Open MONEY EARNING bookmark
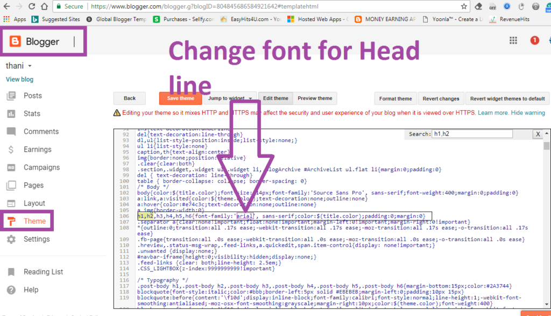The width and height of the screenshot is (551, 316). [385, 19]
